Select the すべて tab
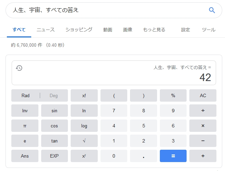 click(x=19, y=30)
